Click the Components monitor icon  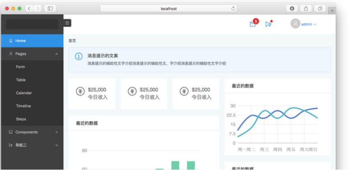click(x=10, y=132)
